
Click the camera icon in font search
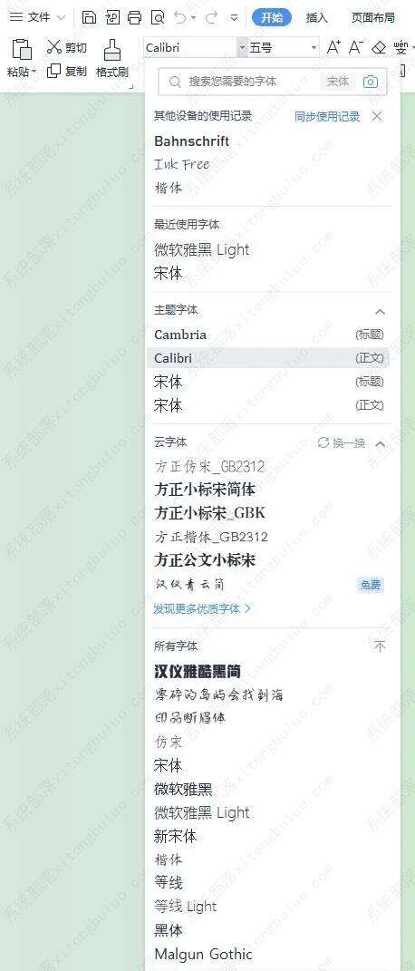pos(371,82)
